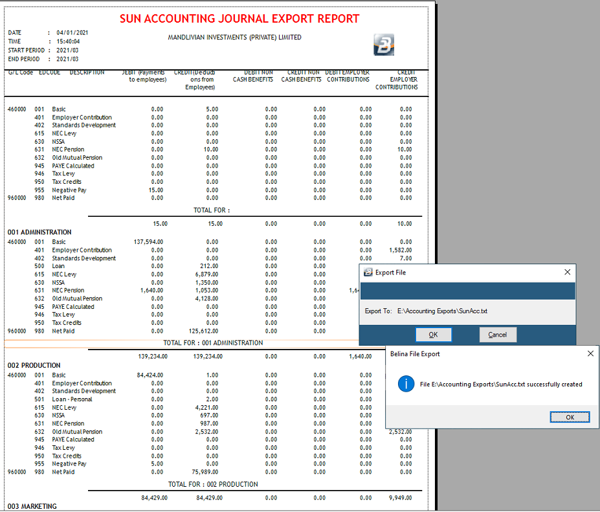Viewport: 600px width, 512px height.
Task: Click OK in Belina File Export dialog
Action: [x=570, y=417]
